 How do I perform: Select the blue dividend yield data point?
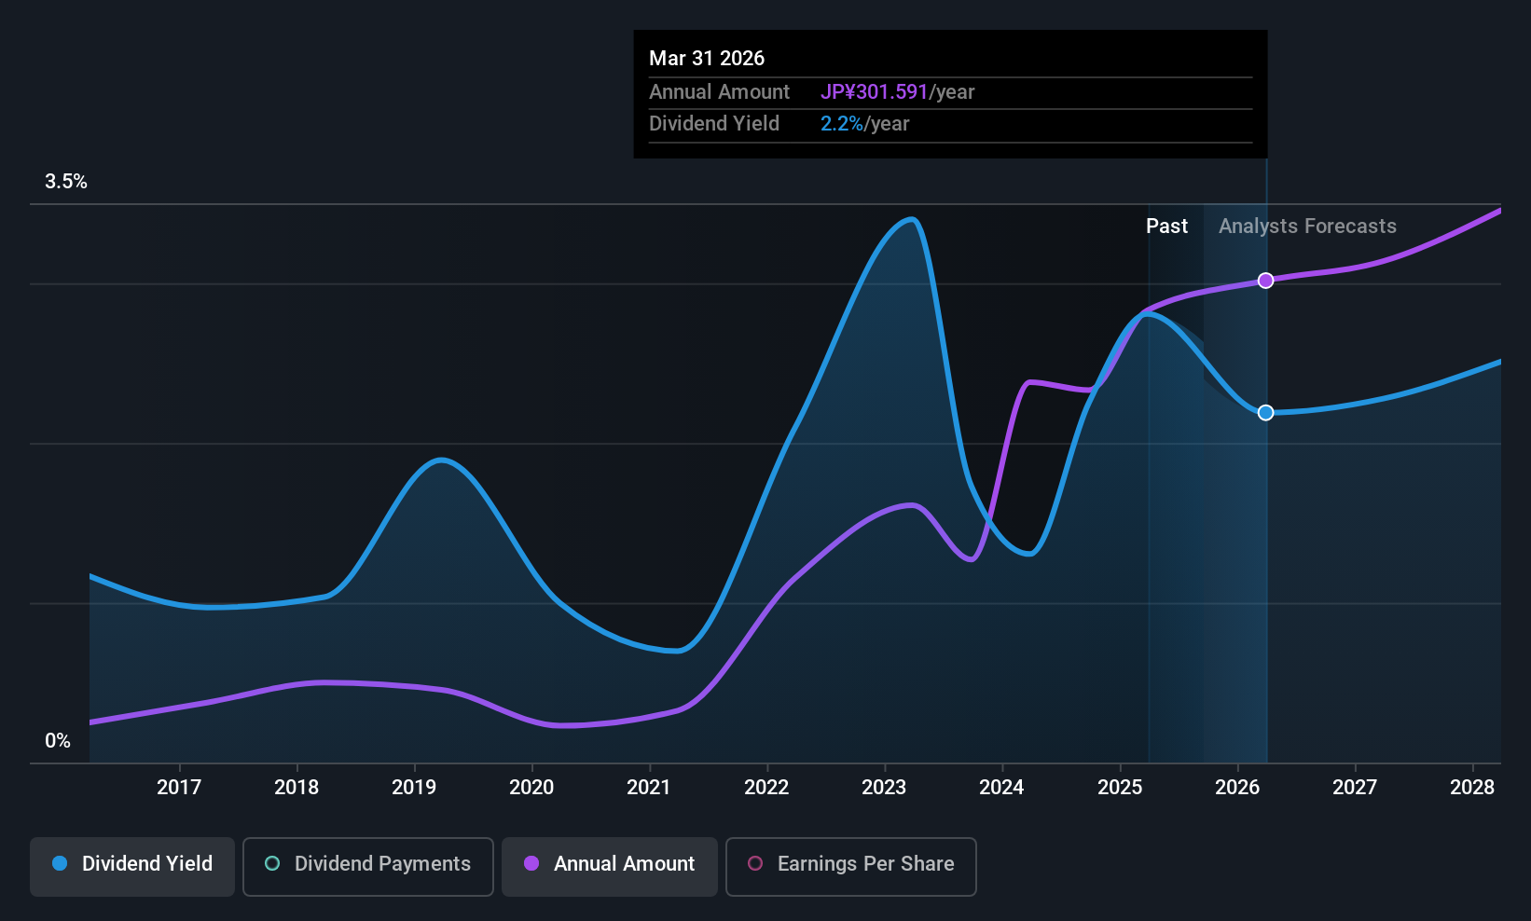[1265, 413]
